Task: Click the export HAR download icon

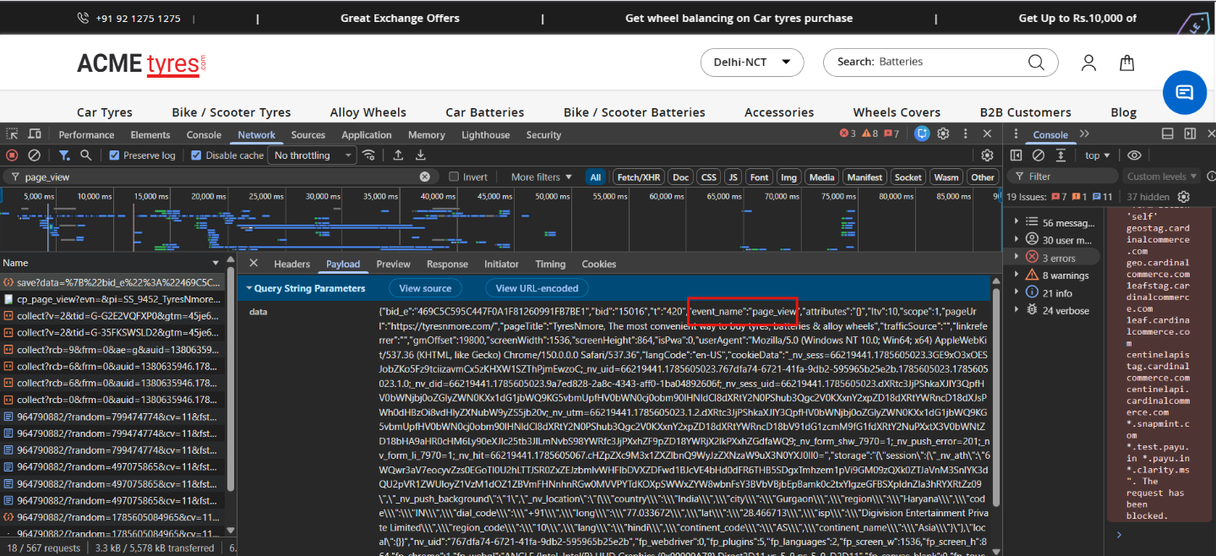Action: click(x=420, y=155)
